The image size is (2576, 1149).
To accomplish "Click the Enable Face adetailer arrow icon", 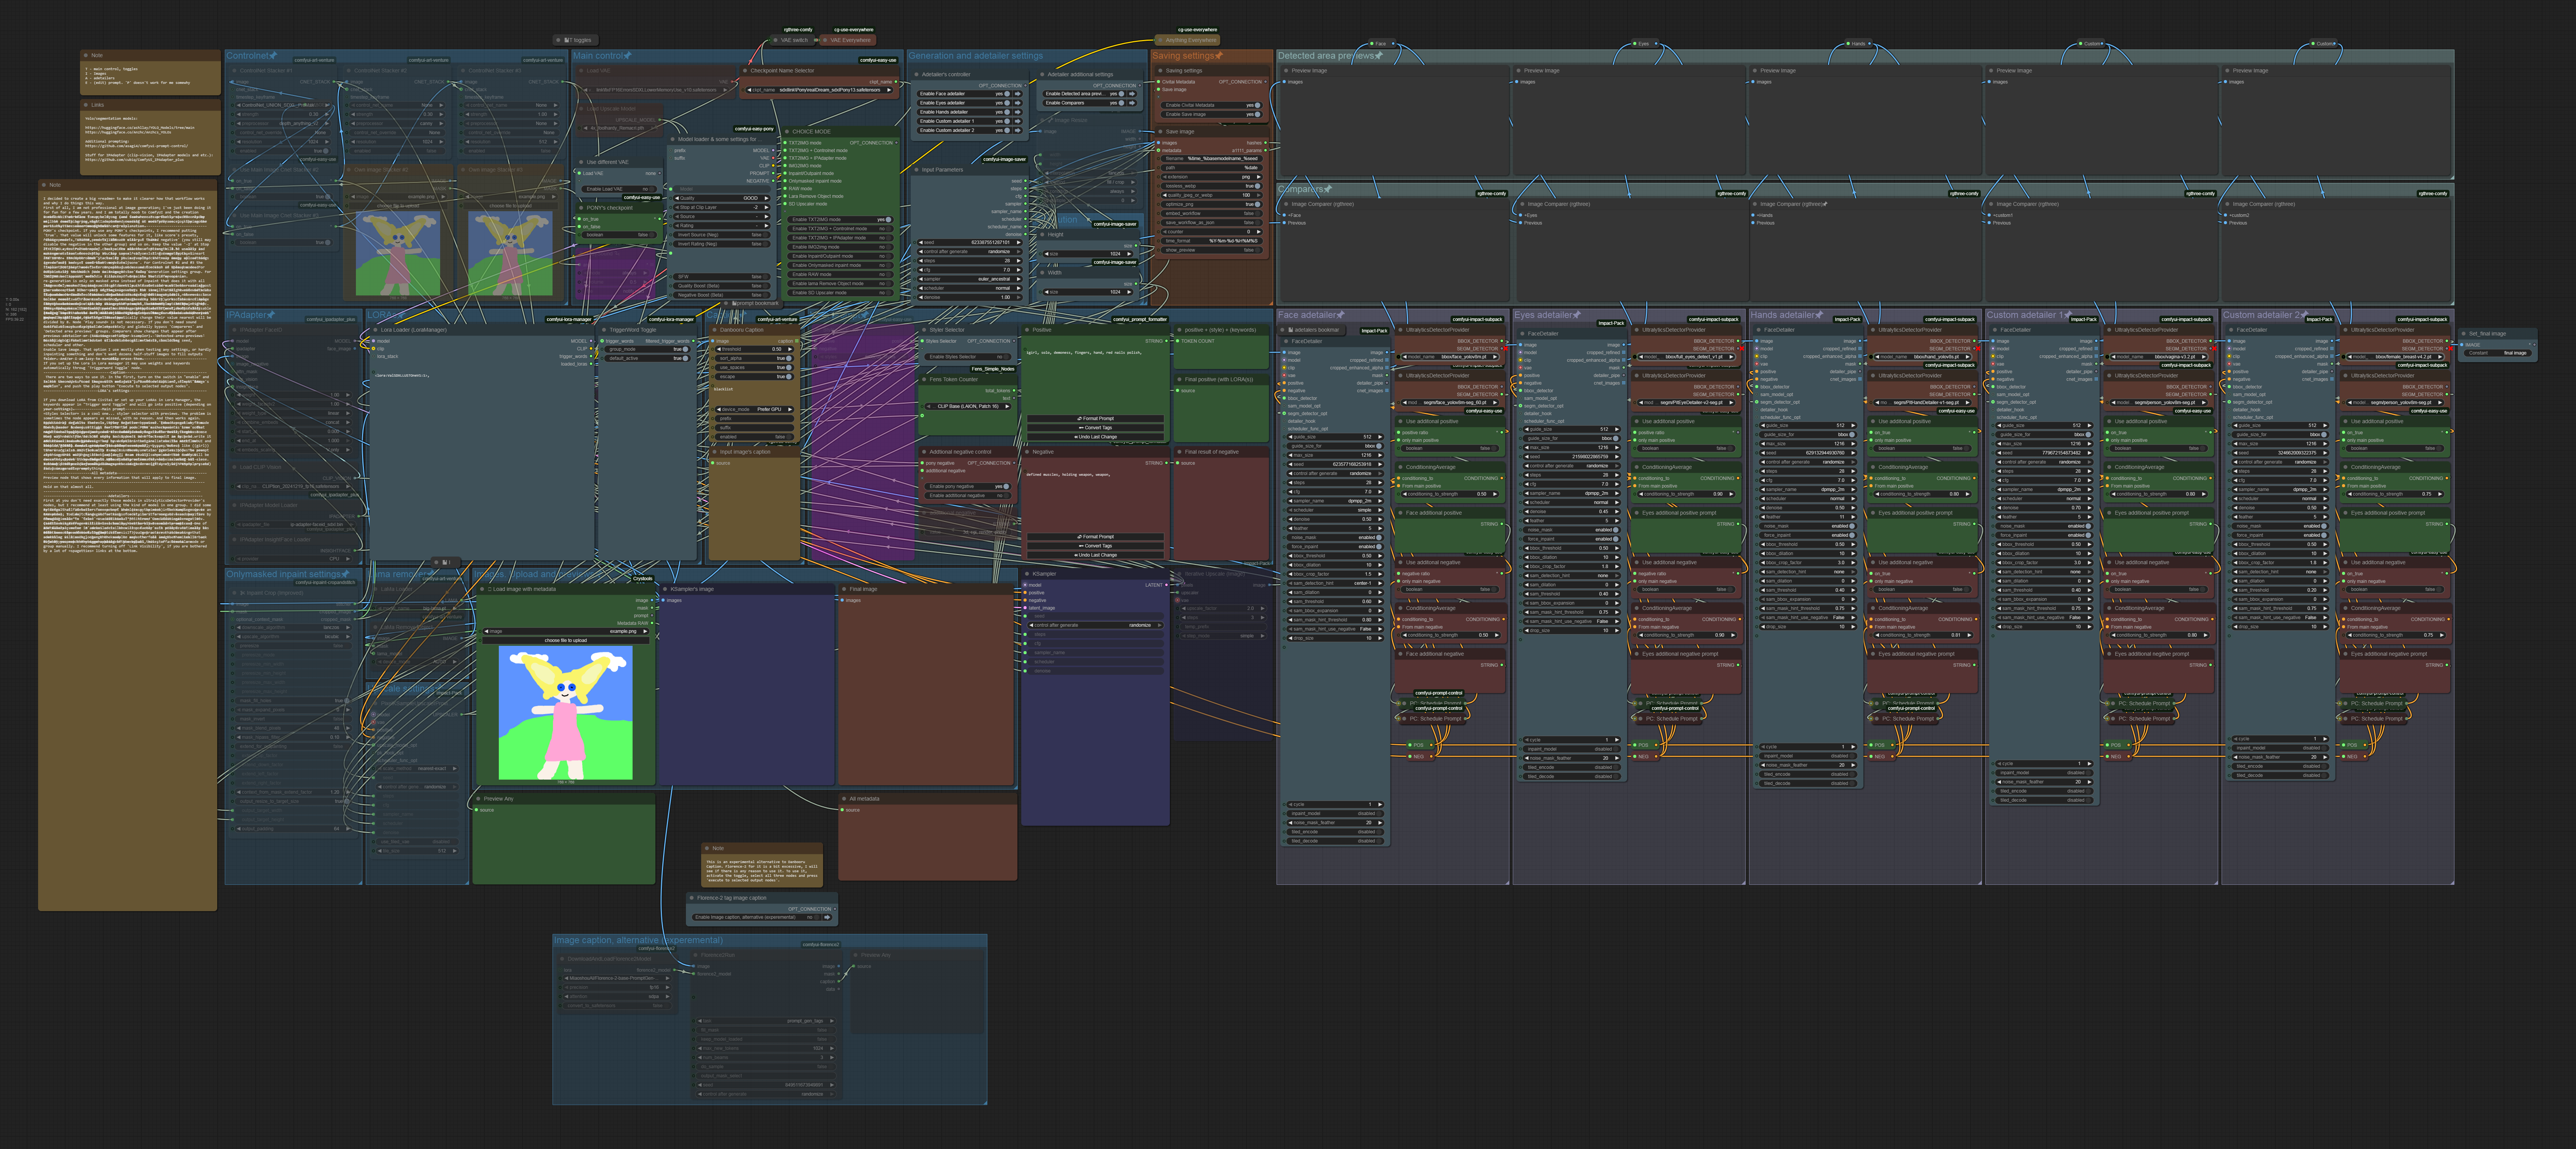I will (1018, 94).
